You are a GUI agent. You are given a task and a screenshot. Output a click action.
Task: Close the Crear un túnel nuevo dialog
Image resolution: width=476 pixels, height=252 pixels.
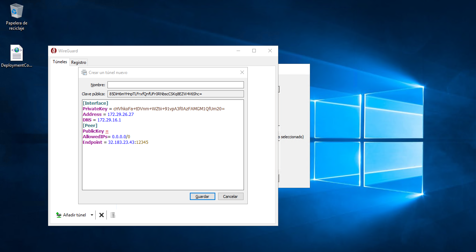pos(242,73)
